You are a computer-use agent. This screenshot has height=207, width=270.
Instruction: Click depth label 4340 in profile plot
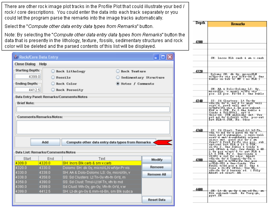tap(199, 101)
